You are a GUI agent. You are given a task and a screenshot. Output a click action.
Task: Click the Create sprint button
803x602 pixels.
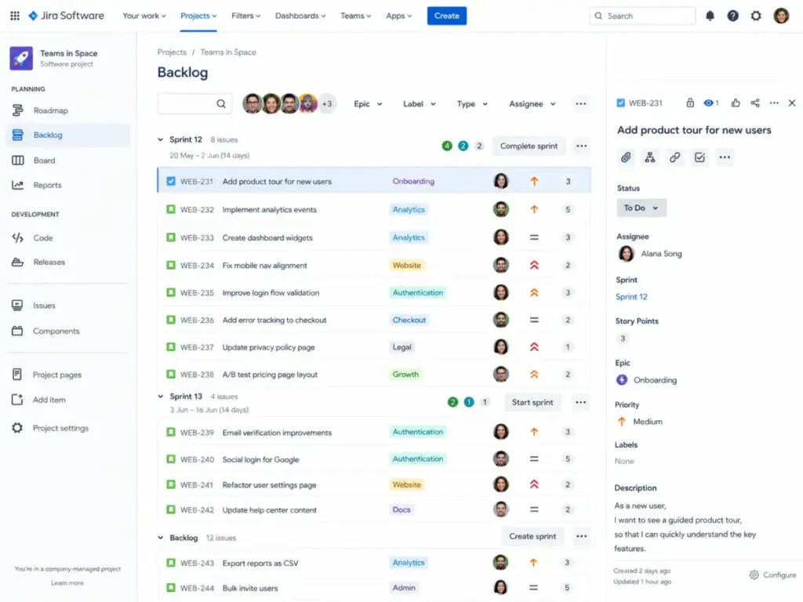(532, 536)
